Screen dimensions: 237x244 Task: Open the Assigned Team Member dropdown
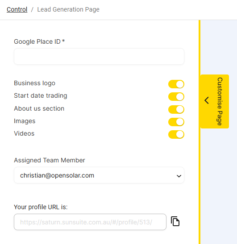[99, 175]
